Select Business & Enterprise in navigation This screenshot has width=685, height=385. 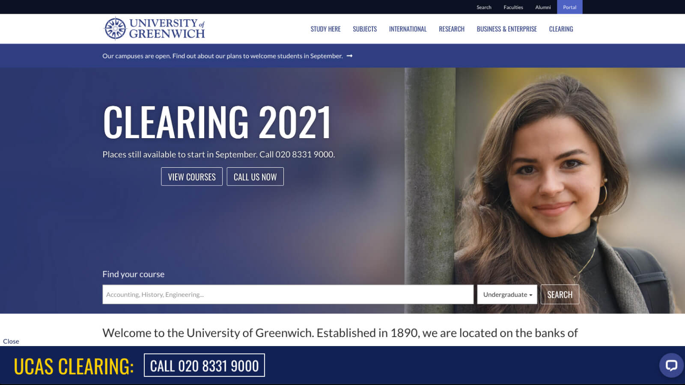pyautogui.click(x=506, y=29)
